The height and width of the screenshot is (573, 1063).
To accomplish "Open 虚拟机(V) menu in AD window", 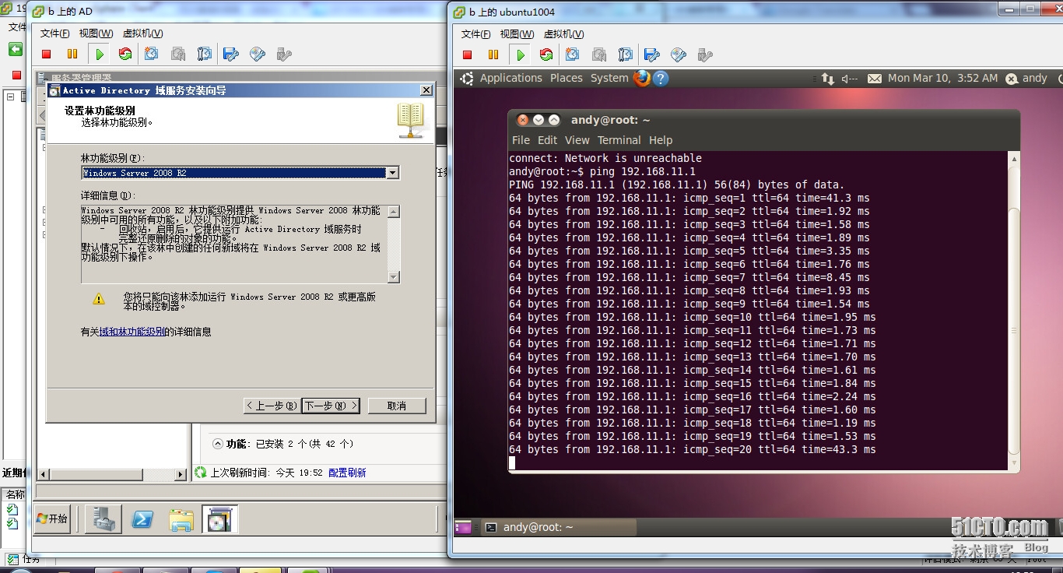I will pyautogui.click(x=142, y=33).
